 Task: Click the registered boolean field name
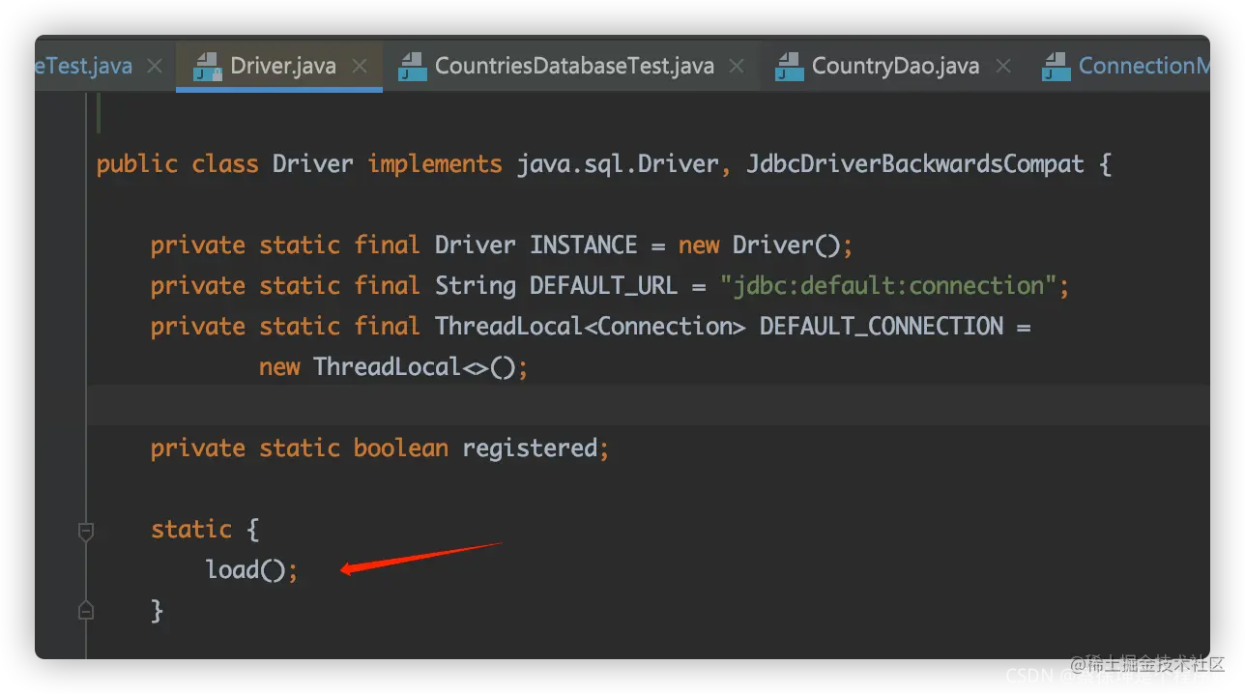[x=530, y=448]
